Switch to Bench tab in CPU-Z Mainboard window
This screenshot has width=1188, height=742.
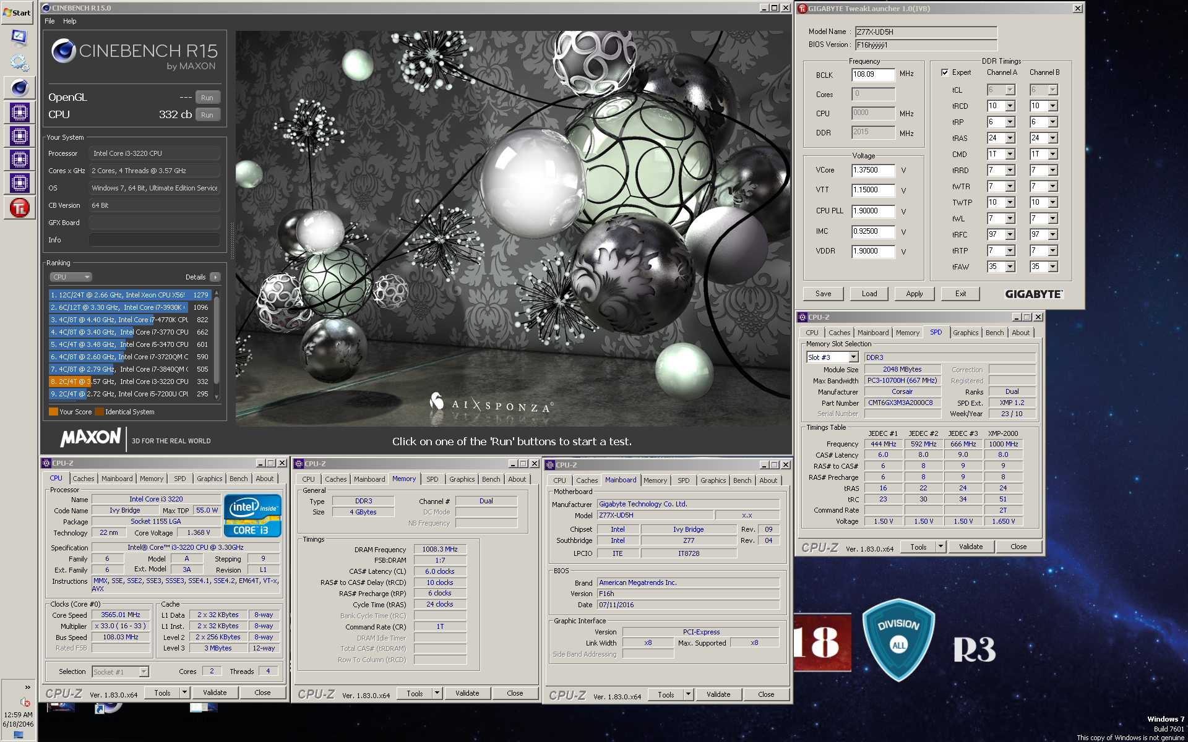742,480
